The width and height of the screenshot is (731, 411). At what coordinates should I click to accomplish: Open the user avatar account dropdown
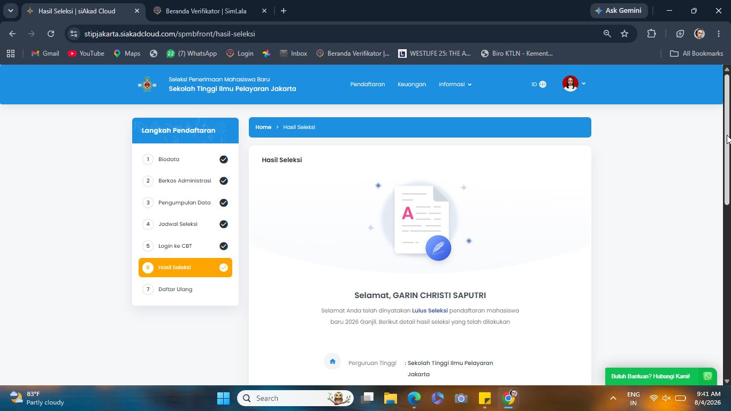pyautogui.click(x=574, y=83)
